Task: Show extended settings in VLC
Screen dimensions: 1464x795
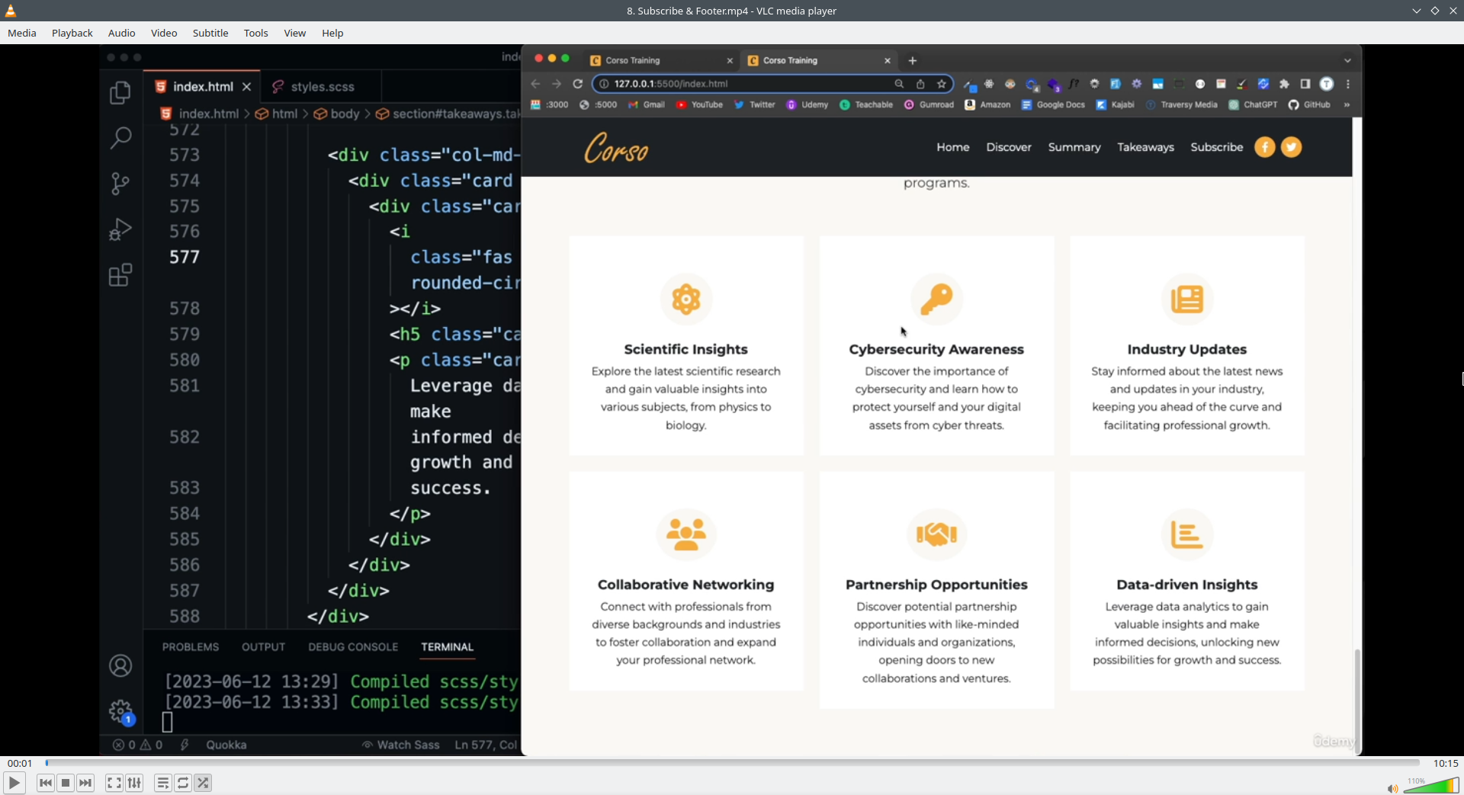Action: [134, 783]
